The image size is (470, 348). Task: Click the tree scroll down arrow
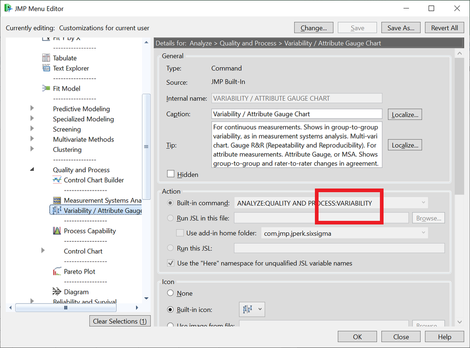click(x=146, y=298)
